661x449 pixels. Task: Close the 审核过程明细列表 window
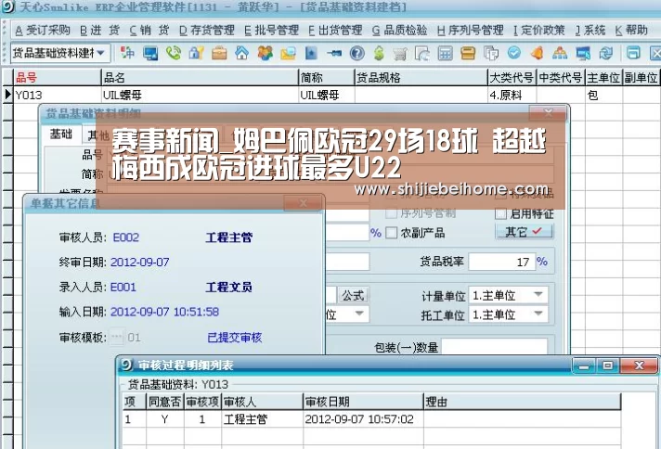click(x=639, y=366)
